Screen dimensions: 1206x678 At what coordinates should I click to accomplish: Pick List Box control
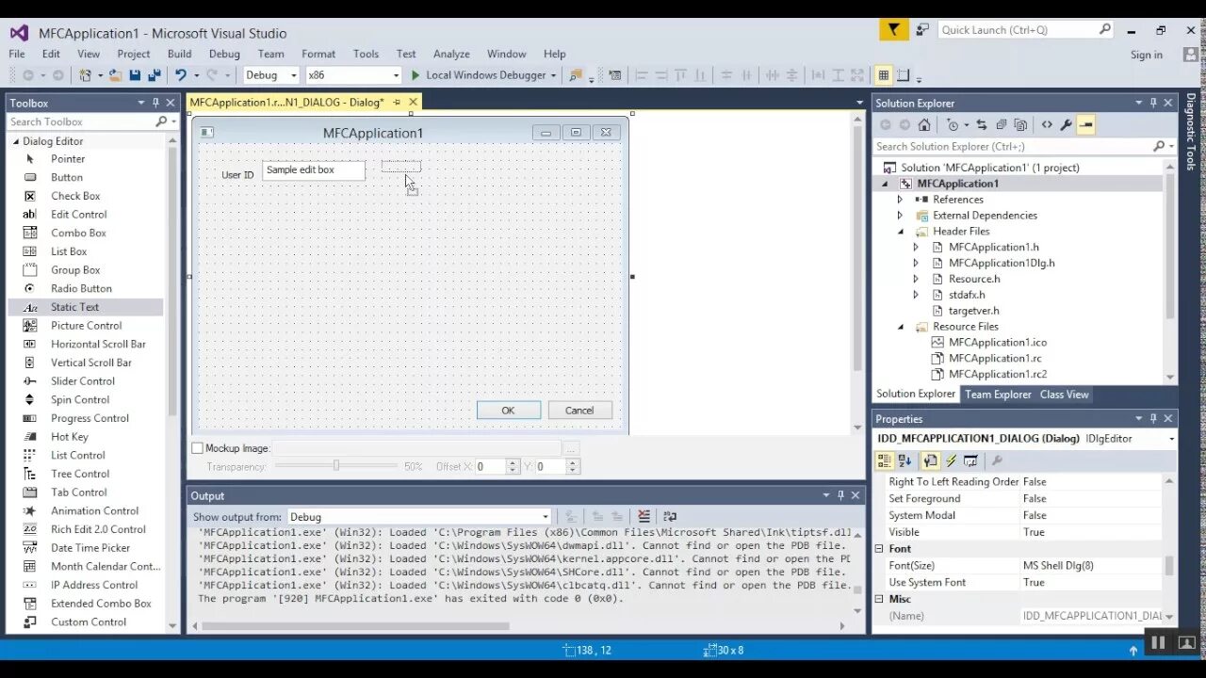[68, 251]
